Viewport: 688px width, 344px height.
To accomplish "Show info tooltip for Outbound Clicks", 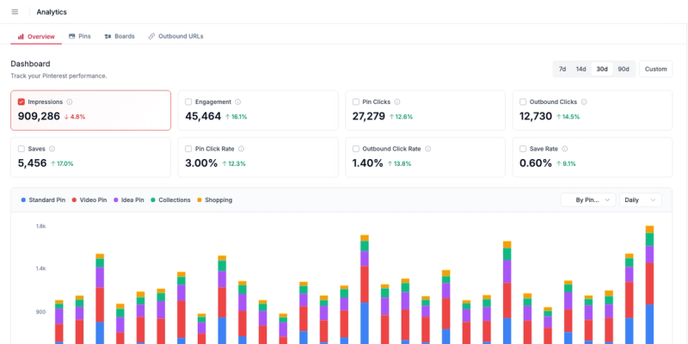I will [584, 101].
